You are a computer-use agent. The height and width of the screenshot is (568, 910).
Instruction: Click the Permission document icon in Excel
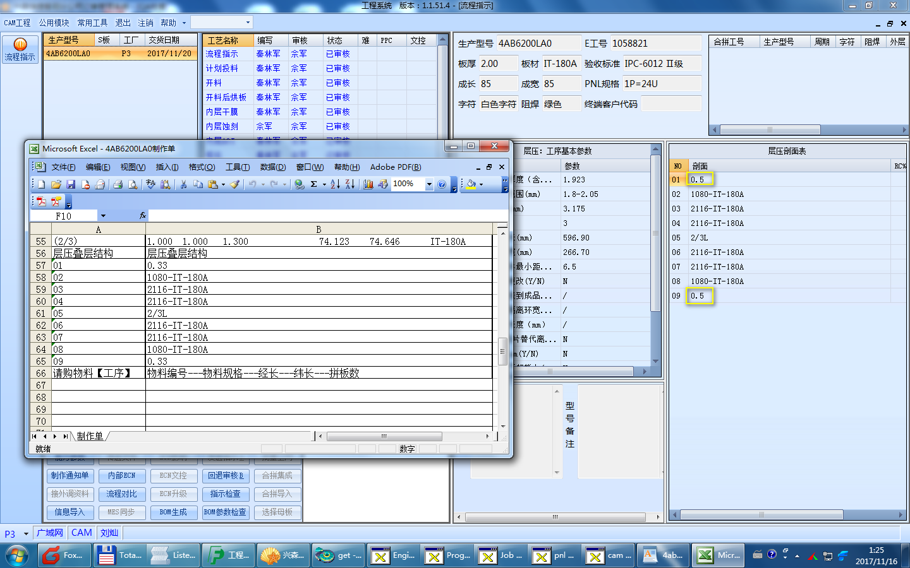coord(85,184)
